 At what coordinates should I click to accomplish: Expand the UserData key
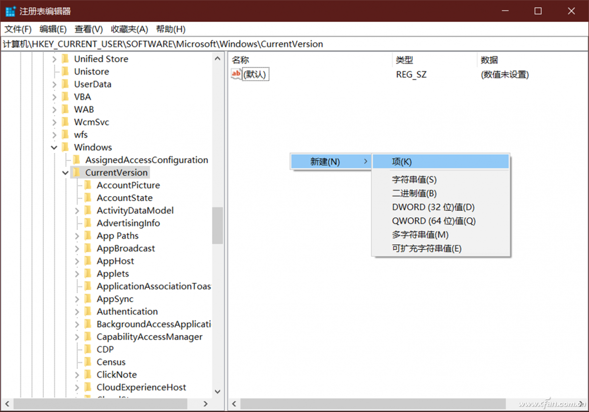click(54, 84)
